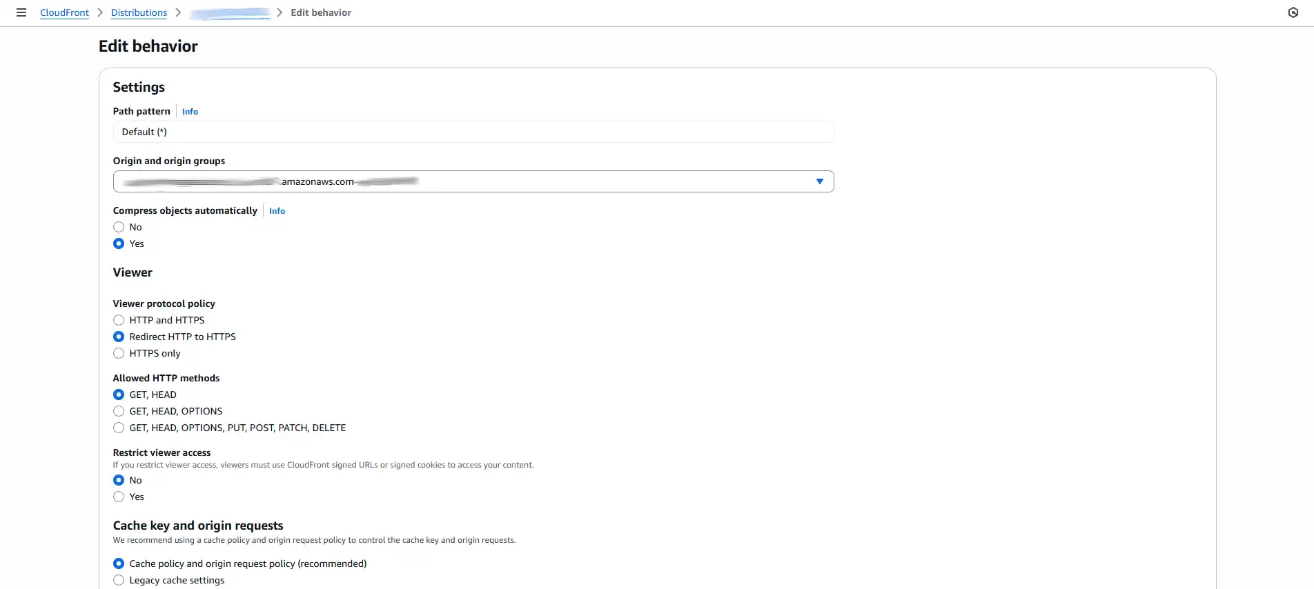This screenshot has height=589, width=1314.
Task: Click the Edit behavior breadcrumb text
Action: pos(321,12)
